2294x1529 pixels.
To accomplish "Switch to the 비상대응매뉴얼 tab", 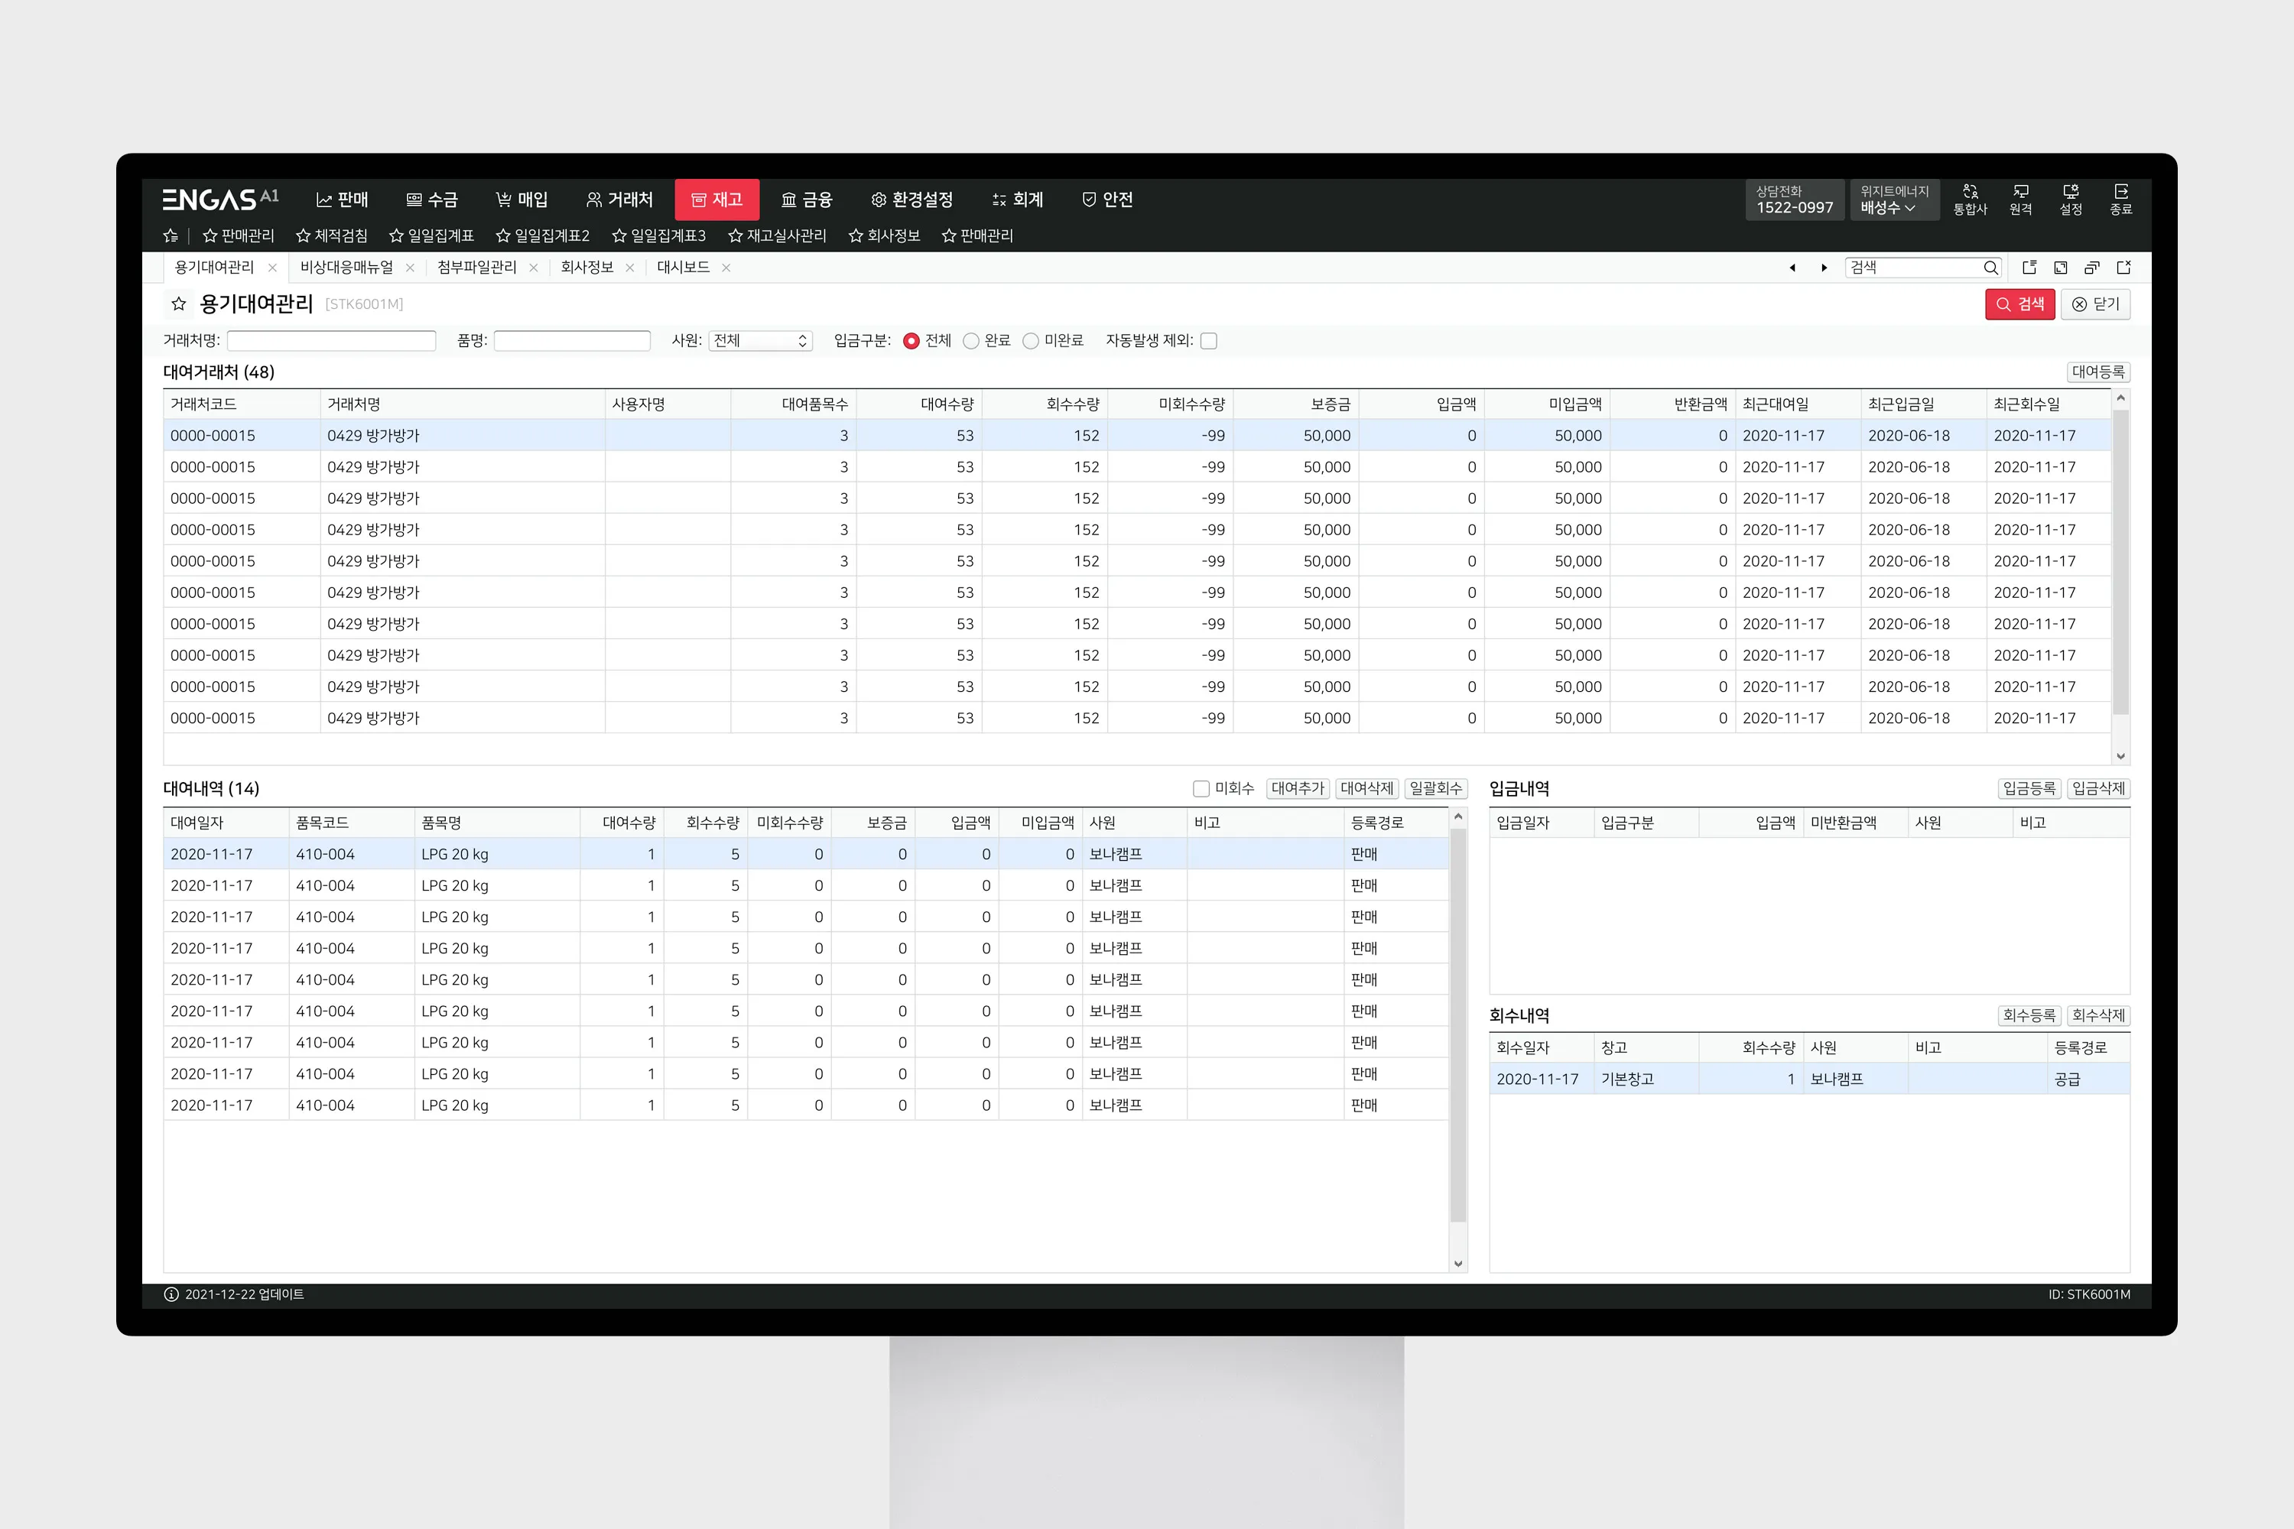I will coord(346,267).
